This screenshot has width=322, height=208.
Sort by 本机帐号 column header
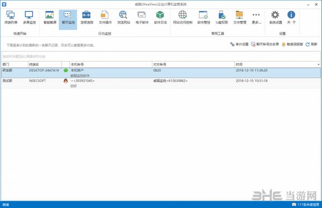[111, 64]
